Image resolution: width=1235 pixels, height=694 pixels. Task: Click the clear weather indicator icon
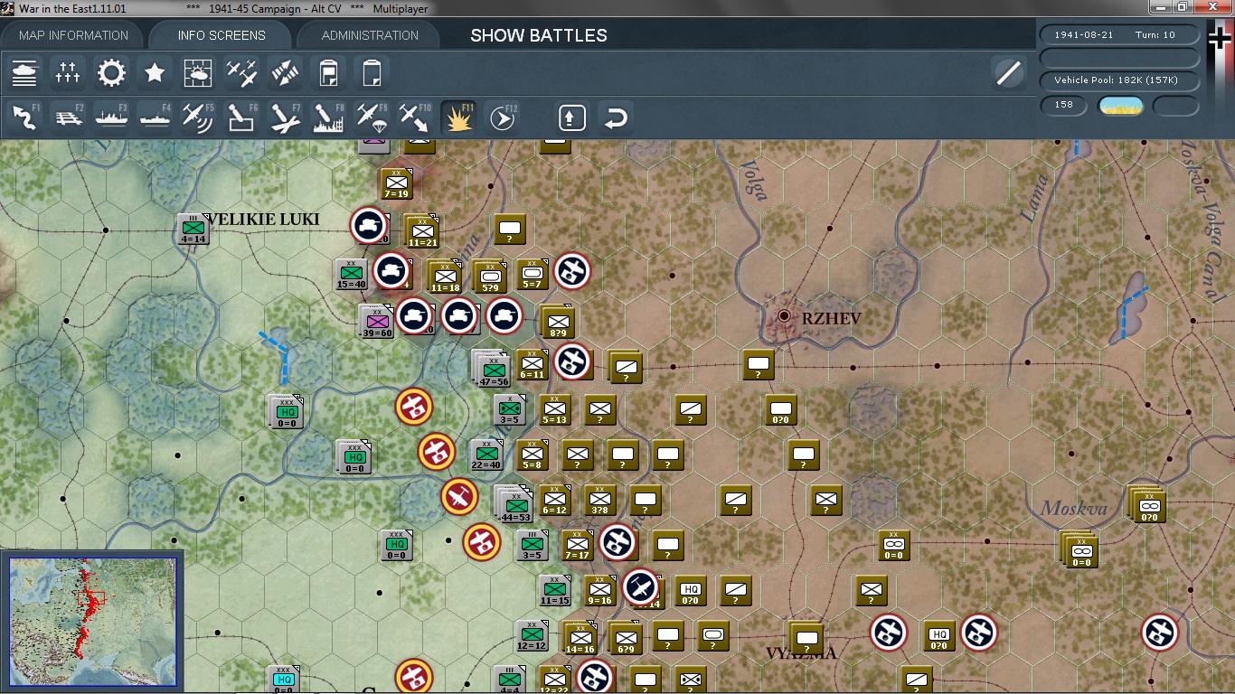tap(1120, 105)
